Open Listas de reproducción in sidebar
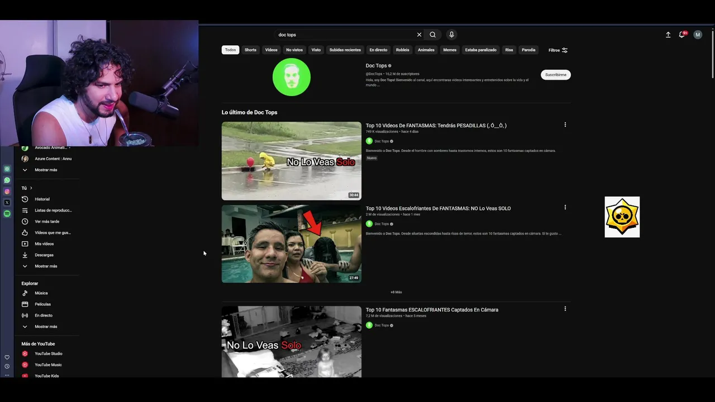Image resolution: width=715 pixels, height=402 pixels. (x=47, y=210)
